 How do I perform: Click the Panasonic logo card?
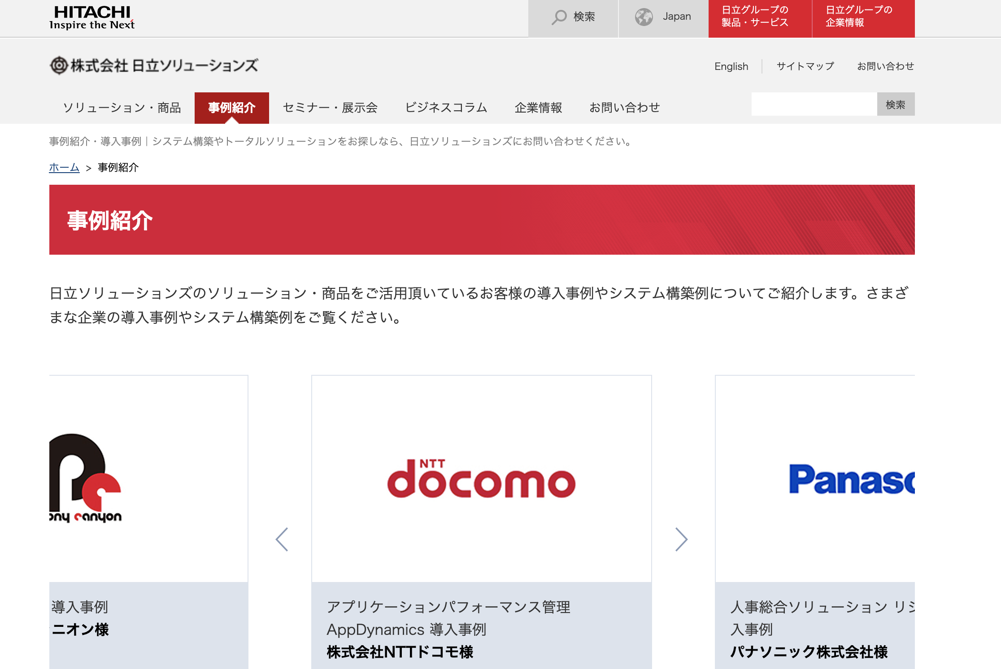click(815, 478)
